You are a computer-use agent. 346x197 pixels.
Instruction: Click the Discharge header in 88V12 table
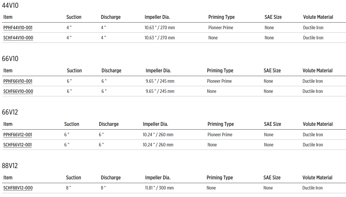pyautogui.click(x=111, y=178)
